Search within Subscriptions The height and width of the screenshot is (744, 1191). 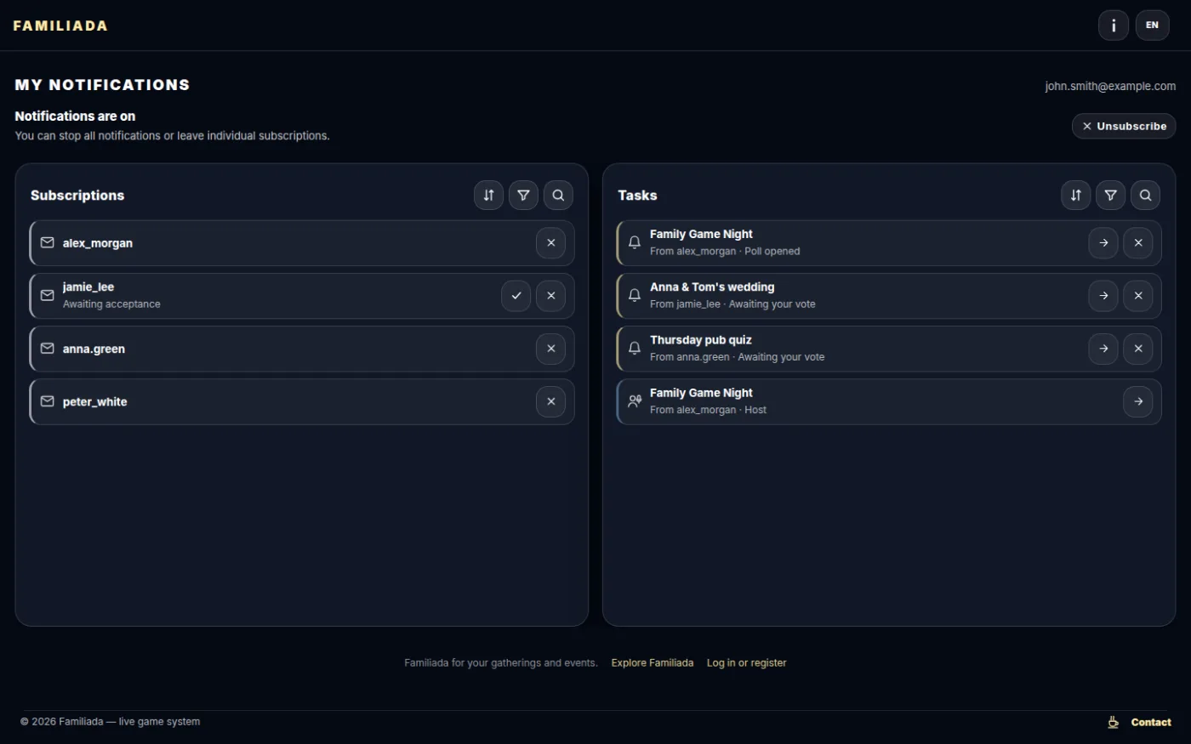tap(558, 195)
